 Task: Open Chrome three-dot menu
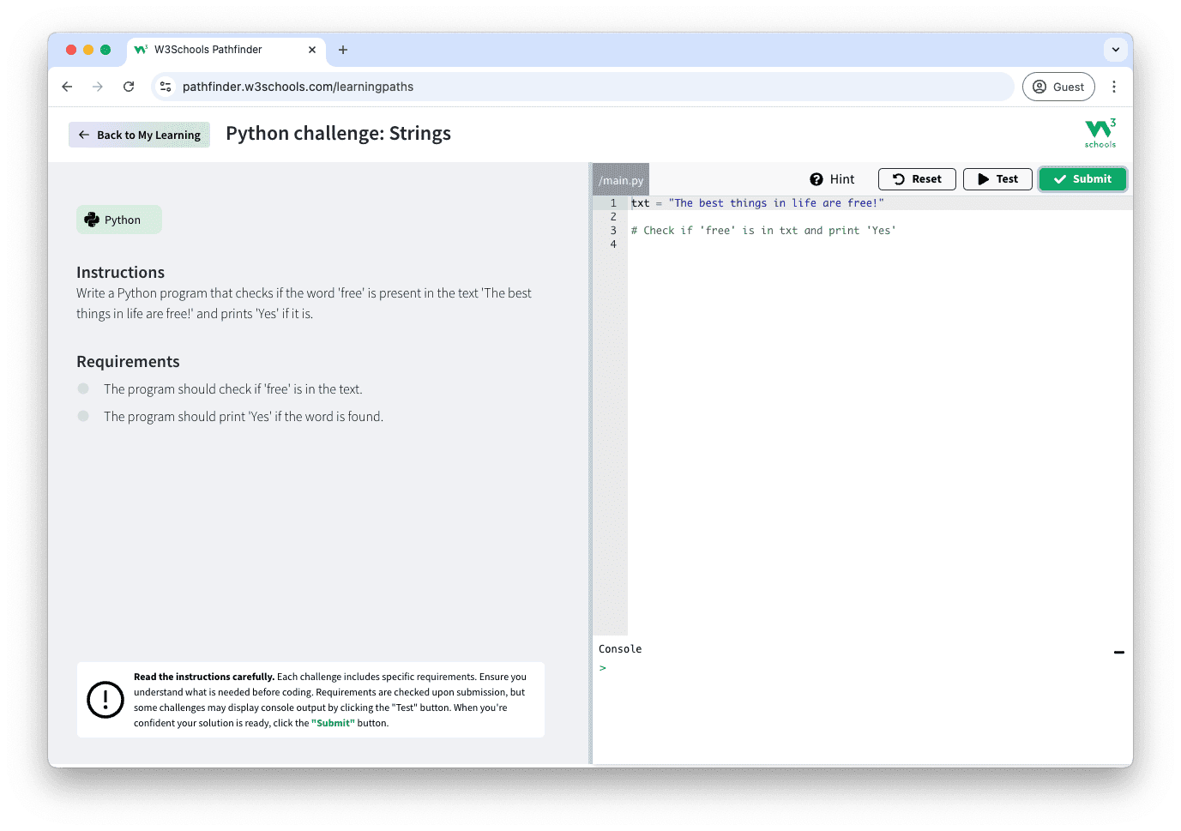(1113, 87)
